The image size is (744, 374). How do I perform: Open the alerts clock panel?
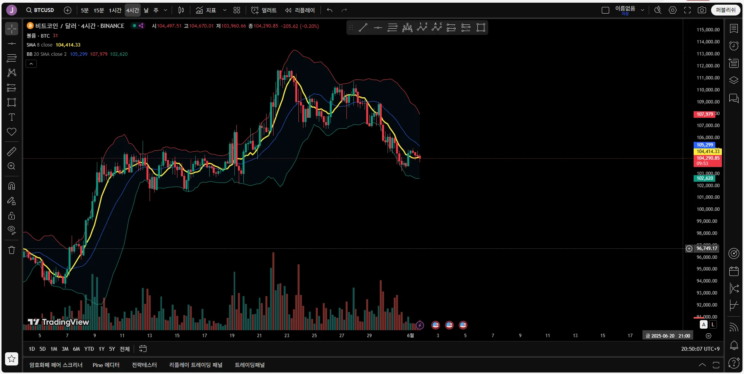734,46
